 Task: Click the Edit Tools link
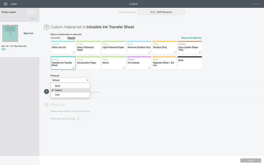point(95,92)
